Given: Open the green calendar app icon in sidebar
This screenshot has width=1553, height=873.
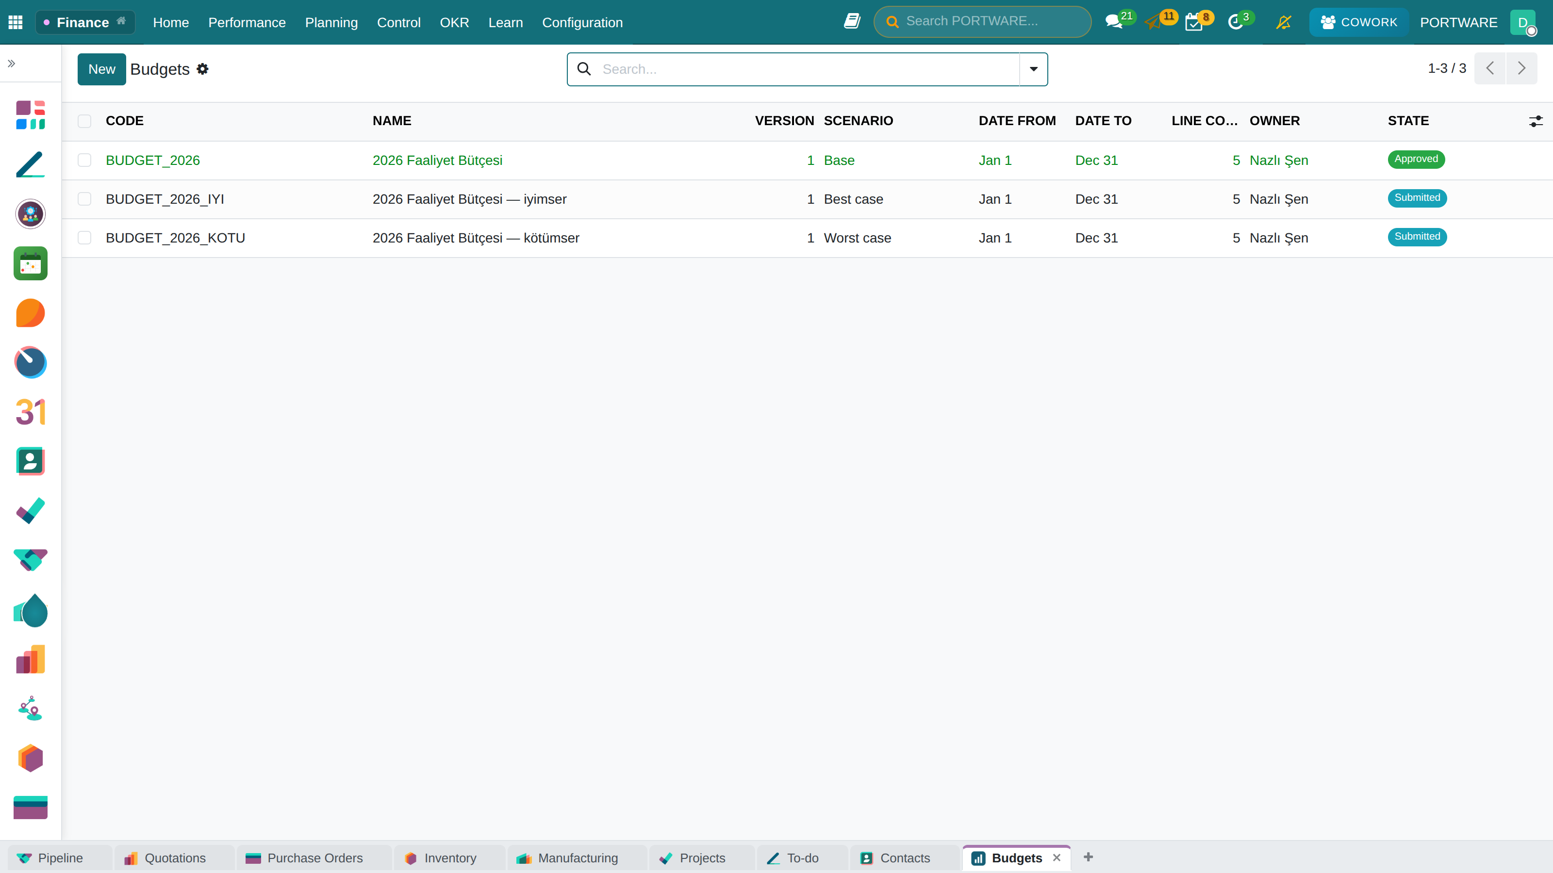Looking at the screenshot, I should (30, 263).
